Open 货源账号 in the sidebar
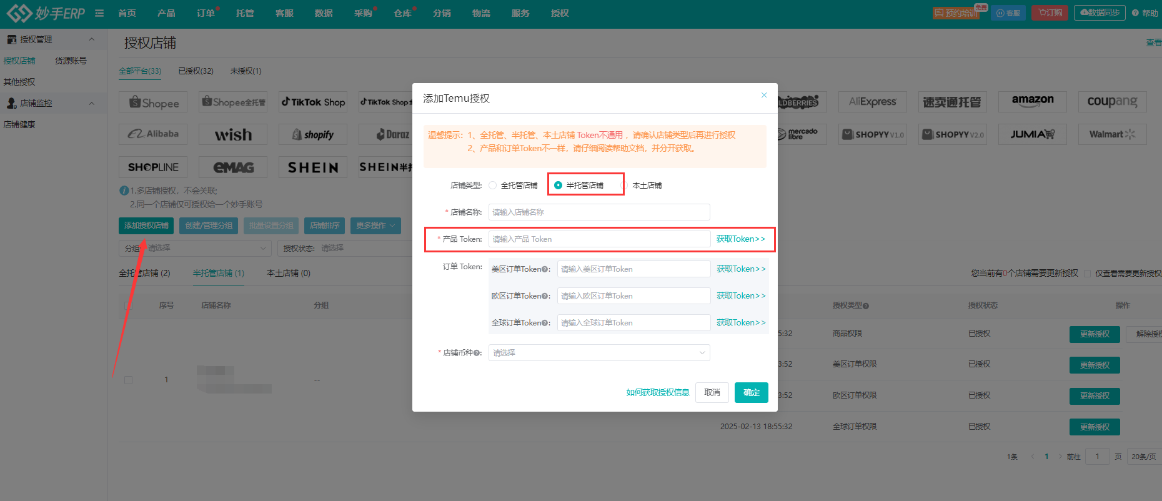 (71, 61)
